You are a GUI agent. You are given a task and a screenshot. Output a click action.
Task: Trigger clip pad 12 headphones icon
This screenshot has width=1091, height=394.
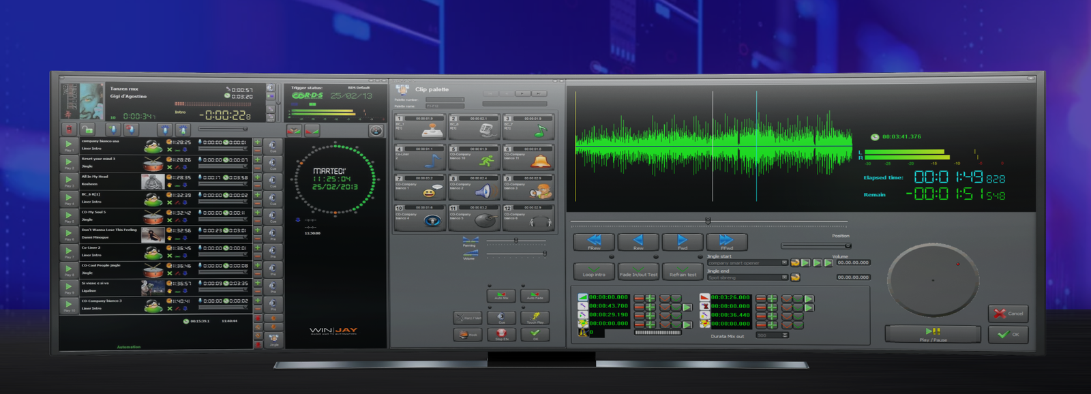pos(528,217)
